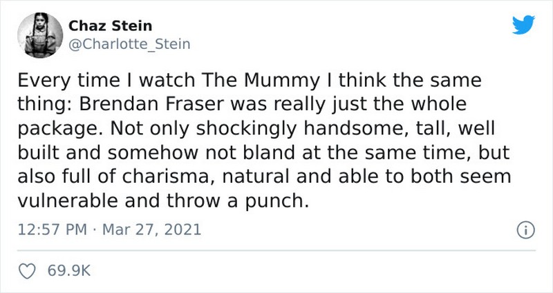This screenshot has height=293, width=553.
Task: Like the tweet with the heart icon
Action: click(x=27, y=271)
